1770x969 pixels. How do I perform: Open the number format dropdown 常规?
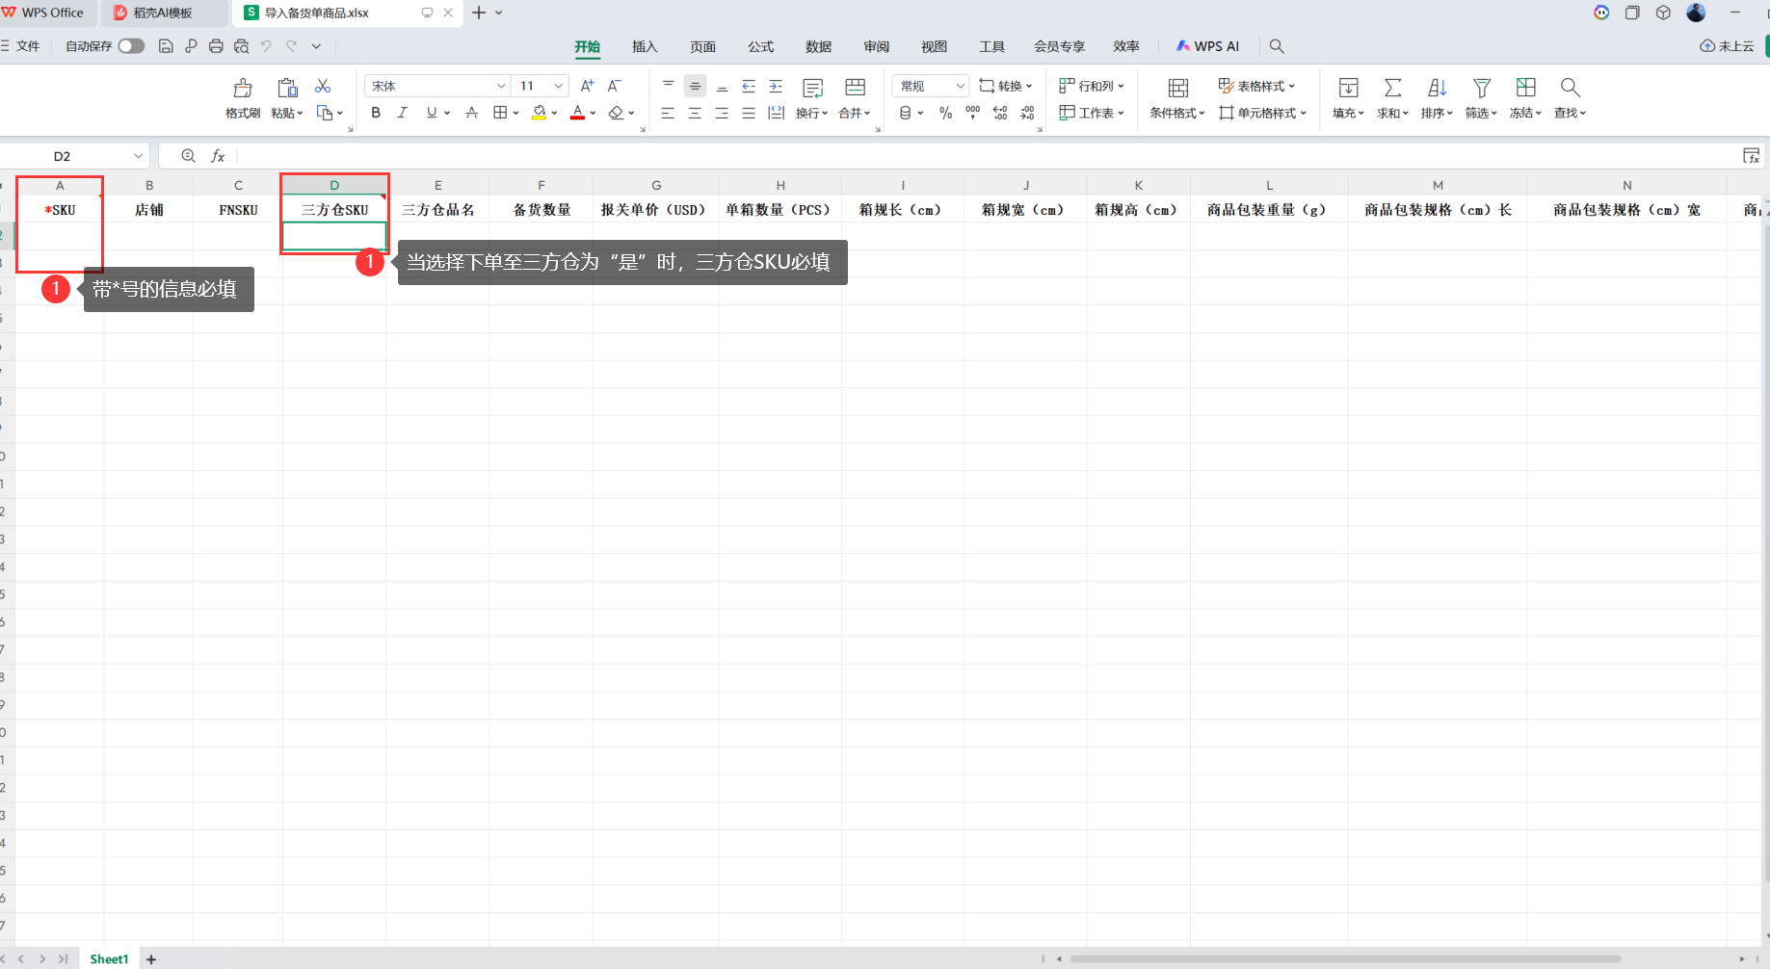pos(960,86)
